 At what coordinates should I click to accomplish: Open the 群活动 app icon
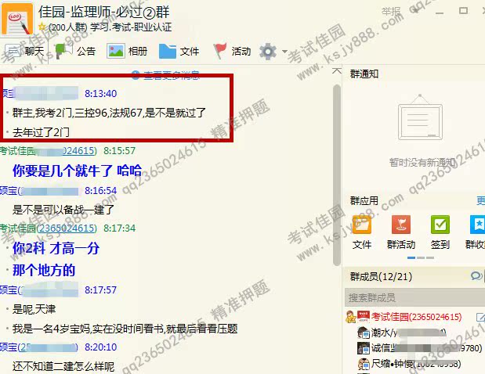pos(401,232)
